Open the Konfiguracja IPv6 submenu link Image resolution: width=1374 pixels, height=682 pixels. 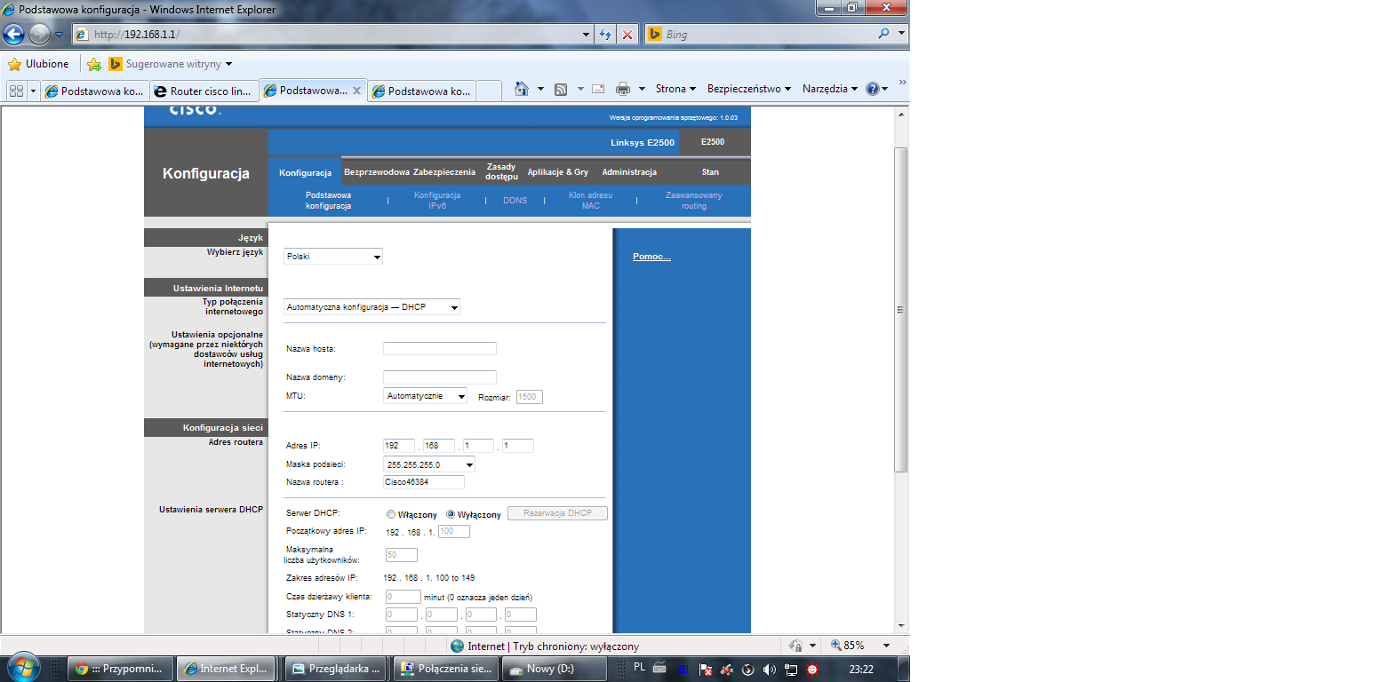click(x=437, y=200)
